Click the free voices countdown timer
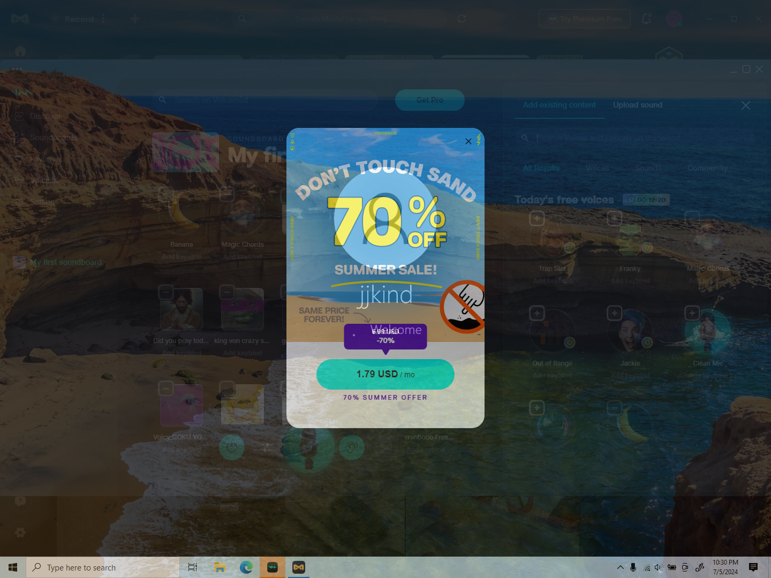 (646, 200)
